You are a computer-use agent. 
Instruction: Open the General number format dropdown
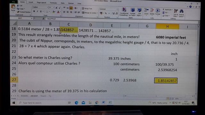117,9
